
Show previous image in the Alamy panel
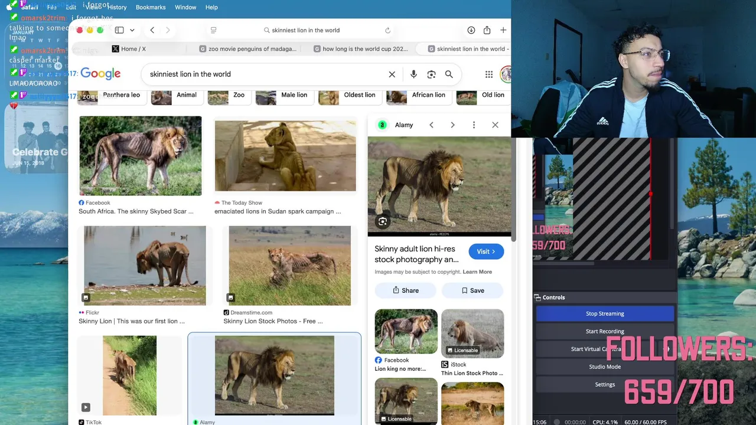pos(431,125)
